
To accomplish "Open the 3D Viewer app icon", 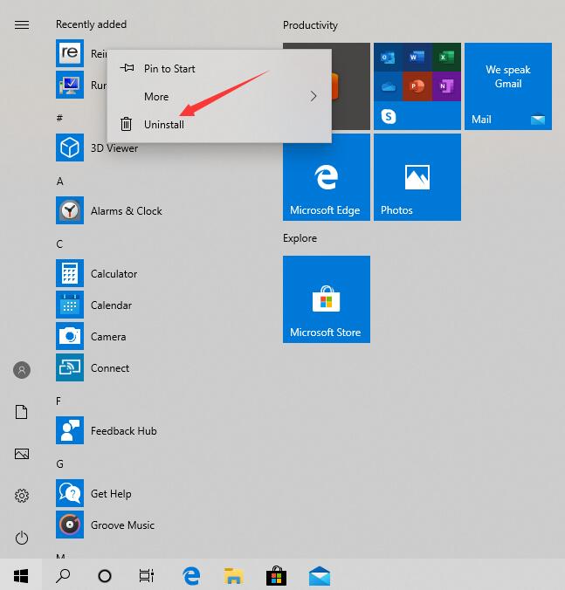I will click(x=70, y=147).
